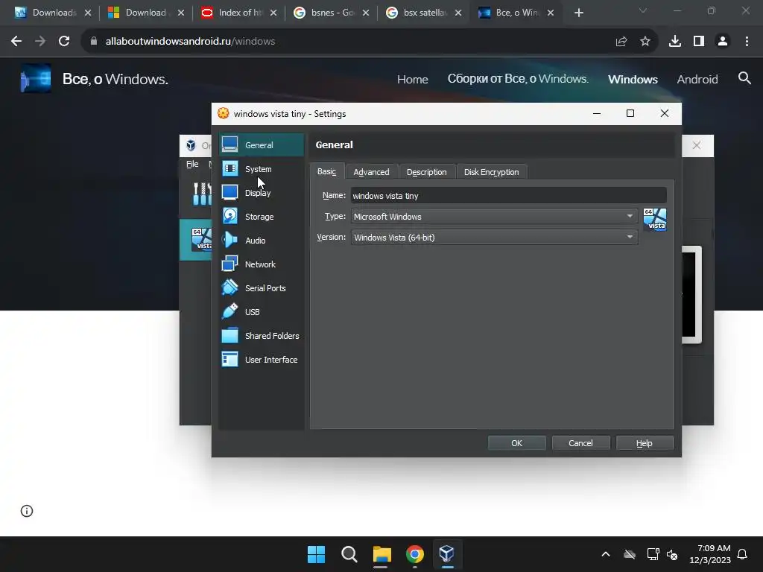Open taskbar Search icon
Image resolution: width=763 pixels, height=572 pixels.
click(x=349, y=553)
